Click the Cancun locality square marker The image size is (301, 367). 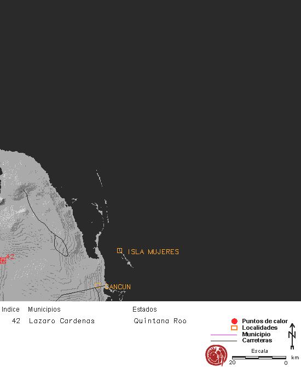click(x=98, y=285)
